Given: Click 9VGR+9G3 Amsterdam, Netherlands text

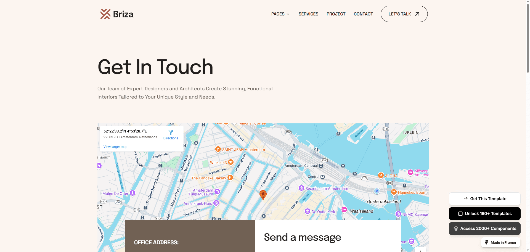Looking at the screenshot, I should pyautogui.click(x=130, y=137).
